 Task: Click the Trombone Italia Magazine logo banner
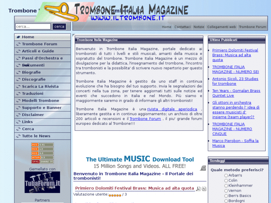111,12
